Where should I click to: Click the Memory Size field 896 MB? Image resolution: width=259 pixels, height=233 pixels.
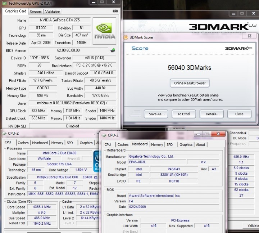43,95
